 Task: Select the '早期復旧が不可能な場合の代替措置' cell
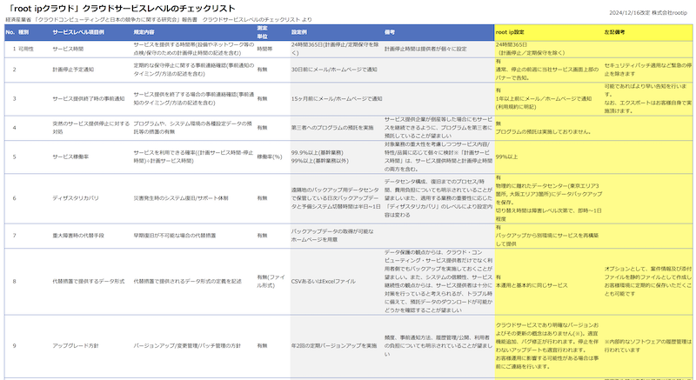coord(175,236)
